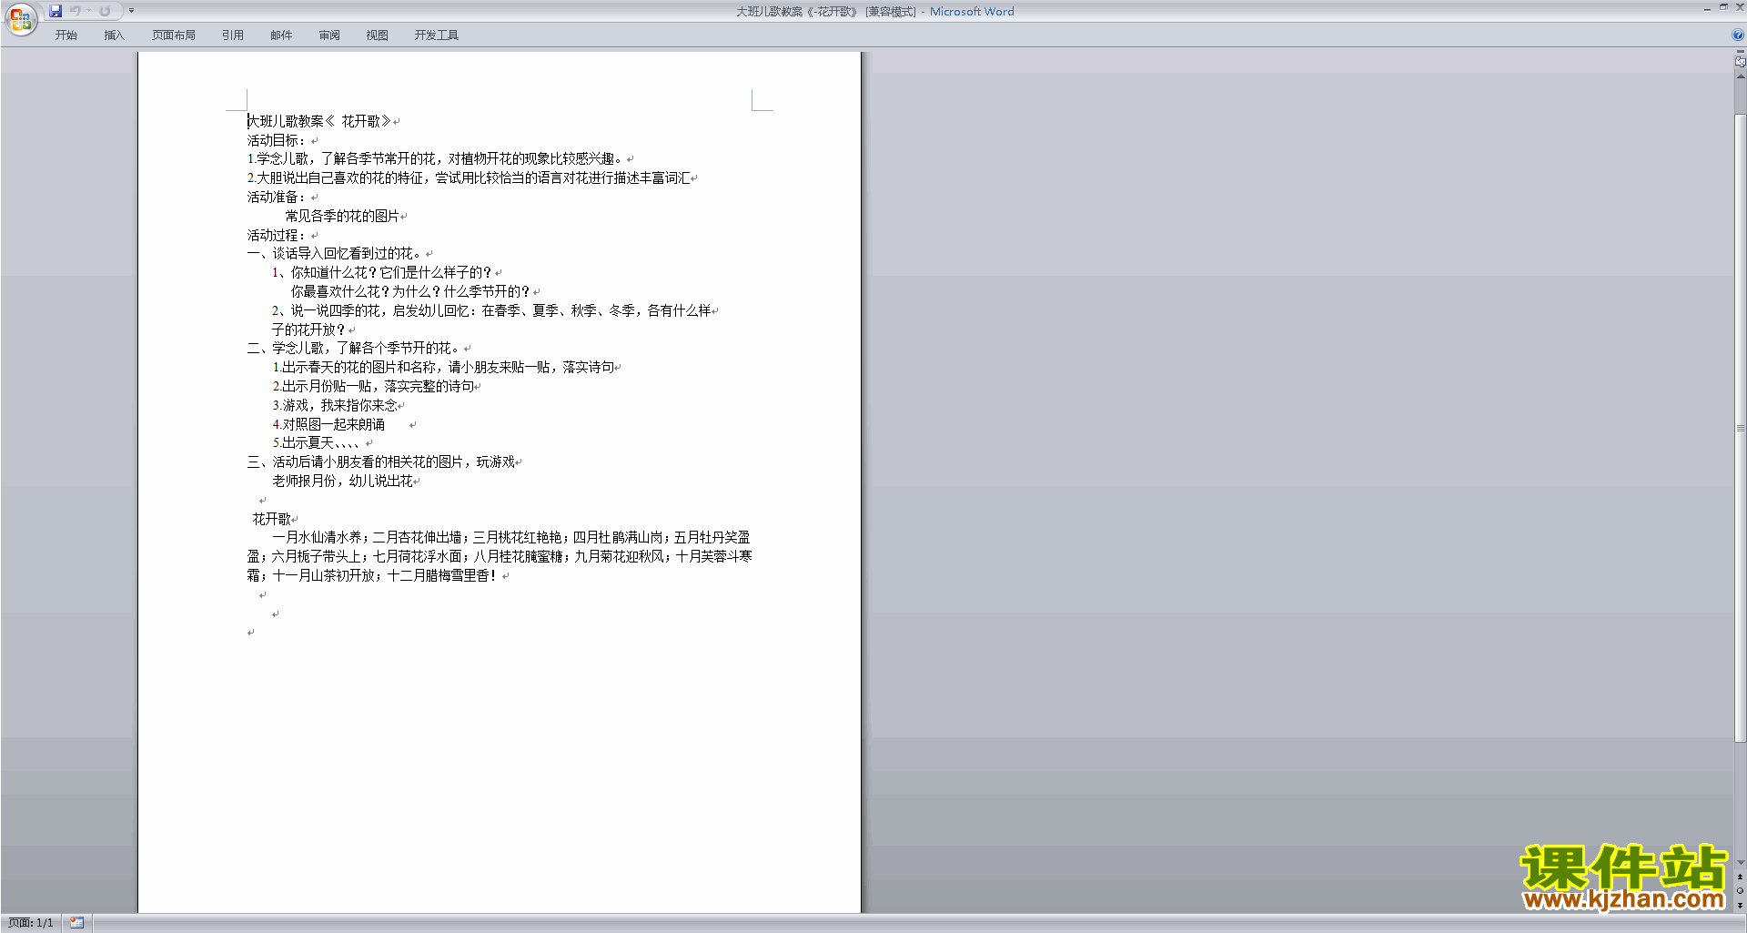The image size is (1747, 933).
Task: Click the line 1.出示春天的花的图片和名称
Action: coord(443,368)
